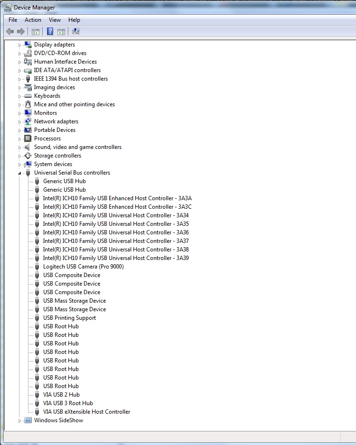Open the Action menu
Screen dimensions: 356x445
click(x=33, y=20)
